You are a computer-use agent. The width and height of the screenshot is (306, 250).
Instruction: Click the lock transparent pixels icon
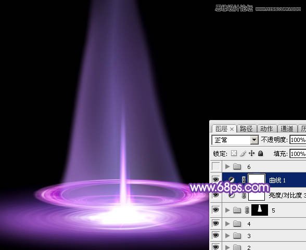pos(234,153)
